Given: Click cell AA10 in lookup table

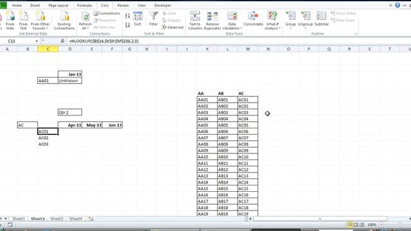Looking at the screenshot, I should click(207, 157).
